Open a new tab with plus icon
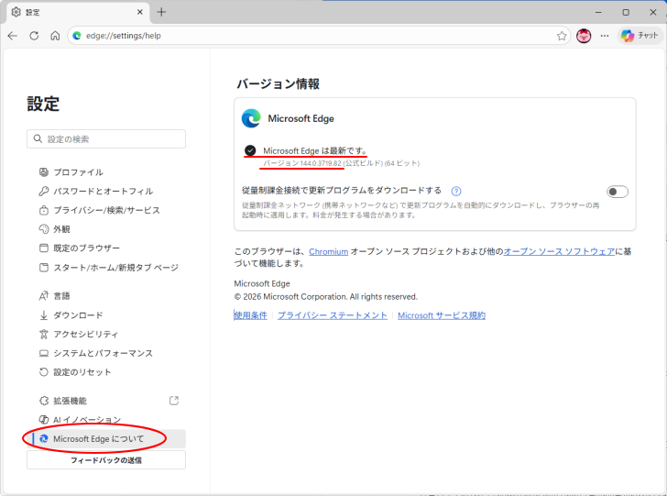The width and height of the screenshot is (667, 496). tap(161, 12)
